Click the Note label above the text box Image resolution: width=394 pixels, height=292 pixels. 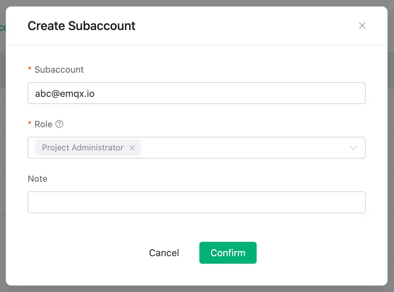pyautogui.click(x=37, y=179)
